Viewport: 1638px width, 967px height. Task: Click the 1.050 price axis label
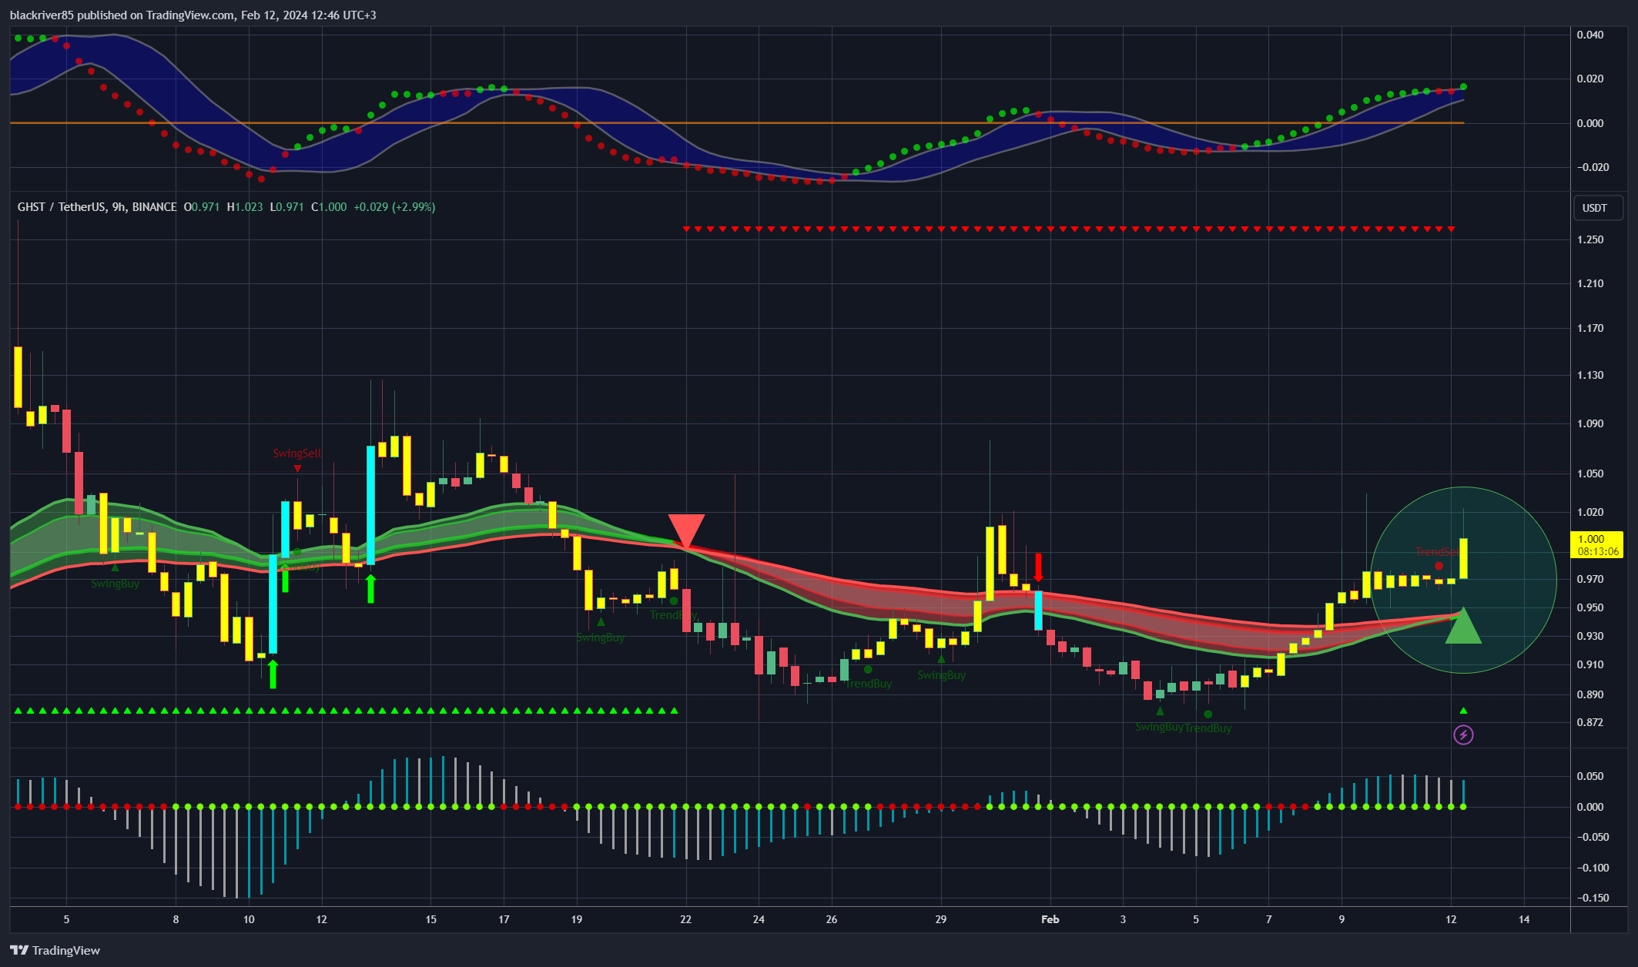pyautogui.click(x=1590, y=473)
